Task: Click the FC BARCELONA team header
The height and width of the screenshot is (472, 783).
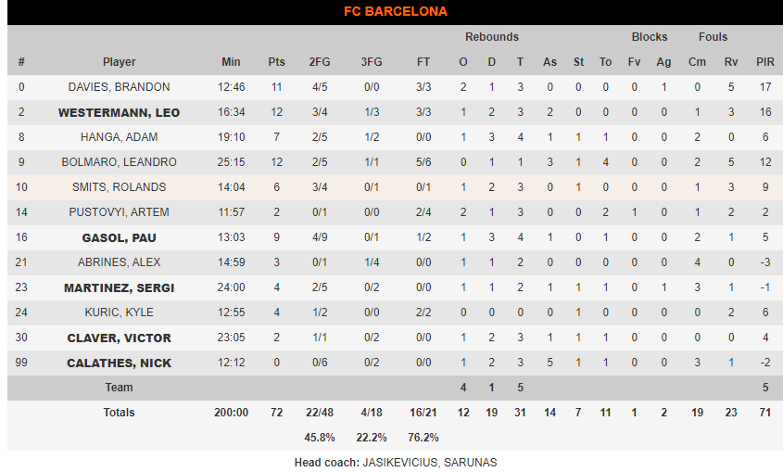Action: pyautogui.click(x=396, y=11)
